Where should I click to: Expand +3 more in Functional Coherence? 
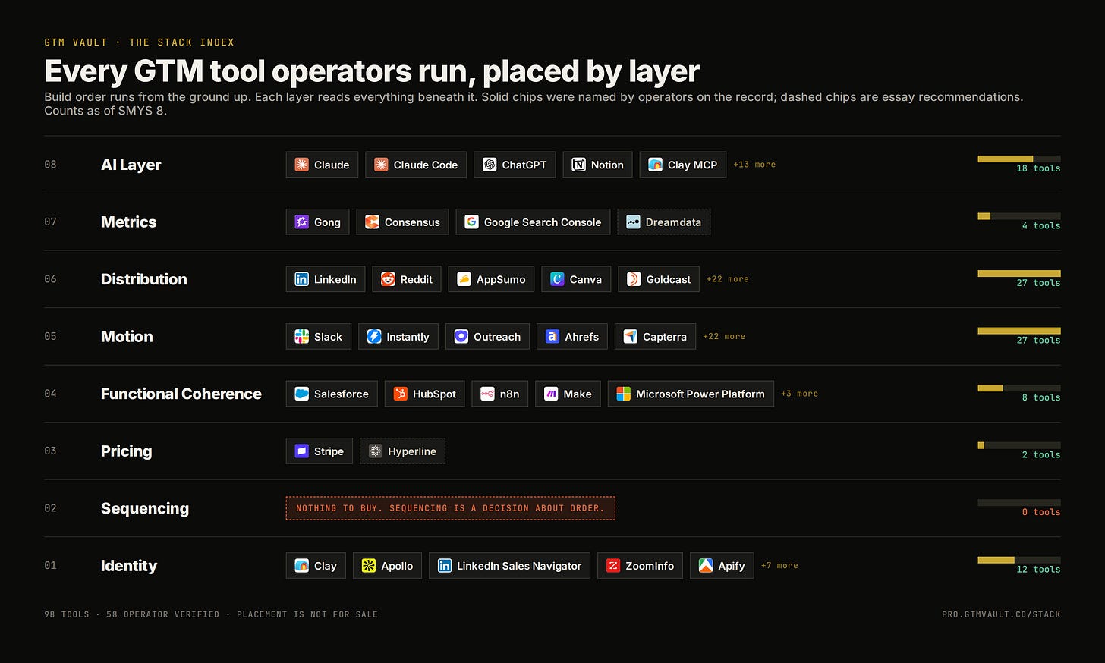pos(799,394)
